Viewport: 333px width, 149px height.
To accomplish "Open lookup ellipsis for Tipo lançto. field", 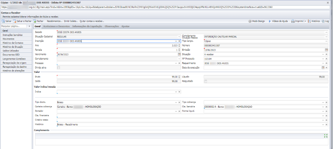I will tap(326, 41).
